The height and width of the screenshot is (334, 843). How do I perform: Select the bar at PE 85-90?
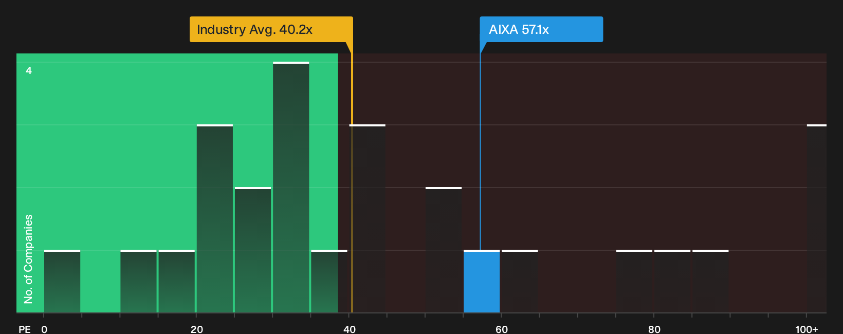coord(710,282)
